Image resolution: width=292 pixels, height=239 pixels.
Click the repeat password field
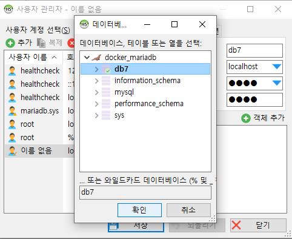pyautogui.click(x=254, y=99)
